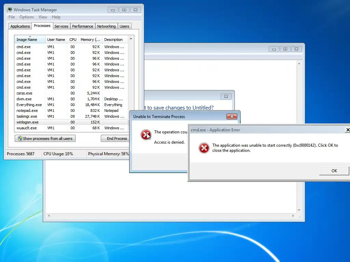Select the winlogon.exe process row
The width and height of the screenshot is (350, 262).
point(71,122)
